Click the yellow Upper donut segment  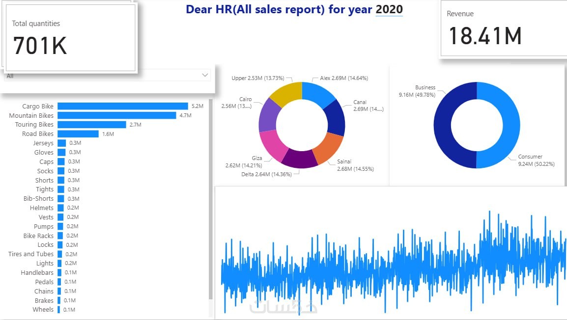click(x=287, y=93)
